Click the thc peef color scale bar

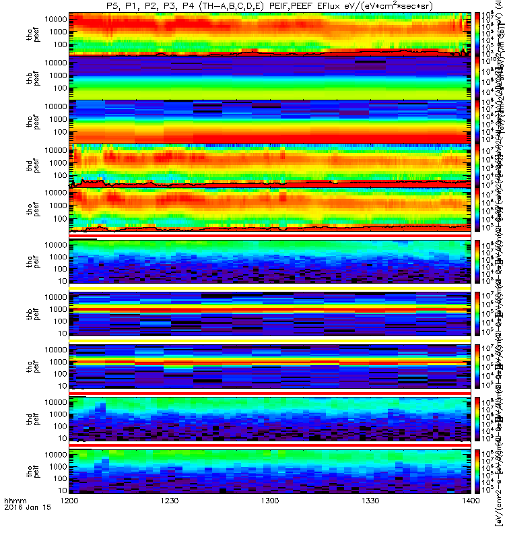click(x=477, y=122)
